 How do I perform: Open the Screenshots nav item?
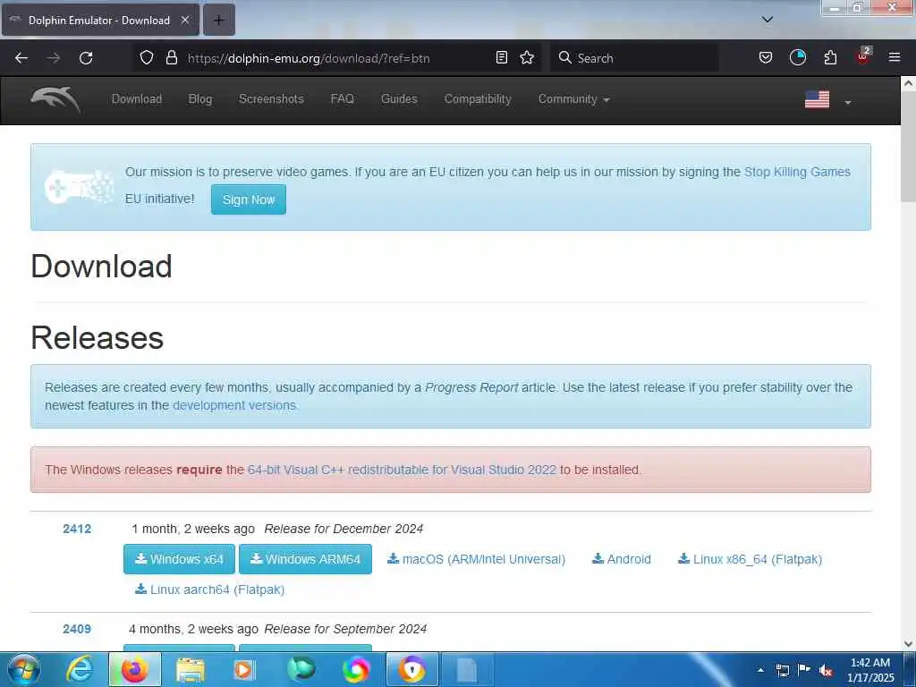coord(271,99)
